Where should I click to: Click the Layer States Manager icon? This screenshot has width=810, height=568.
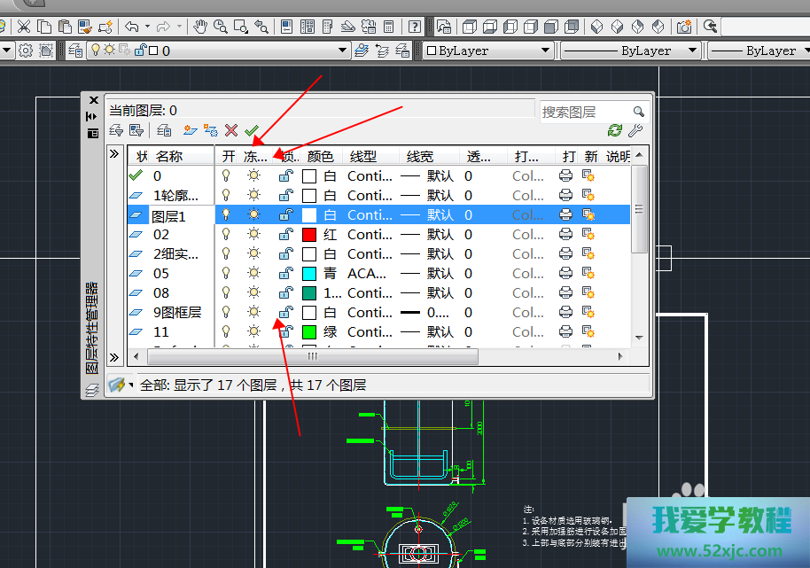(164, 130)
